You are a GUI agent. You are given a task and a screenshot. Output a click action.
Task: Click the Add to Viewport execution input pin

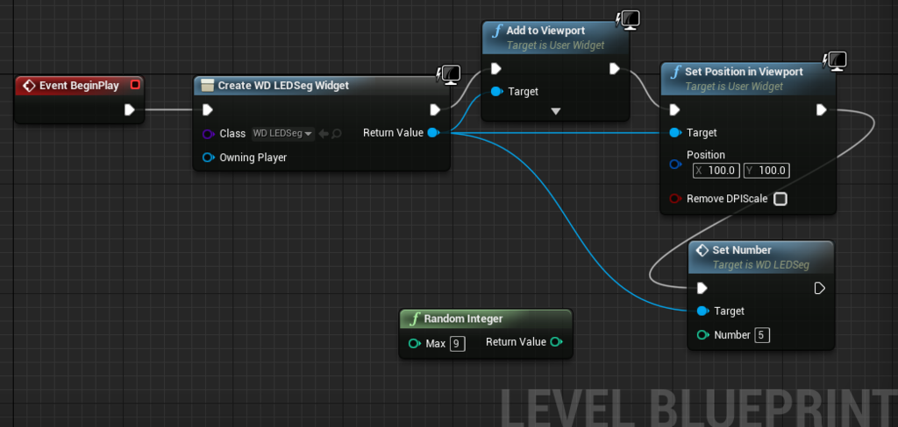pos(496,69)
